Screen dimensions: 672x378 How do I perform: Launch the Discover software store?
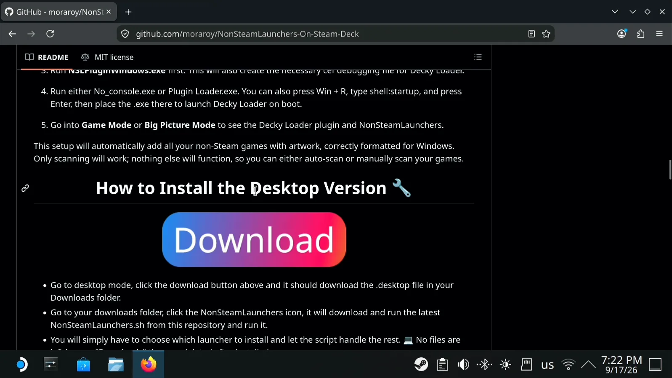(83, 365)
